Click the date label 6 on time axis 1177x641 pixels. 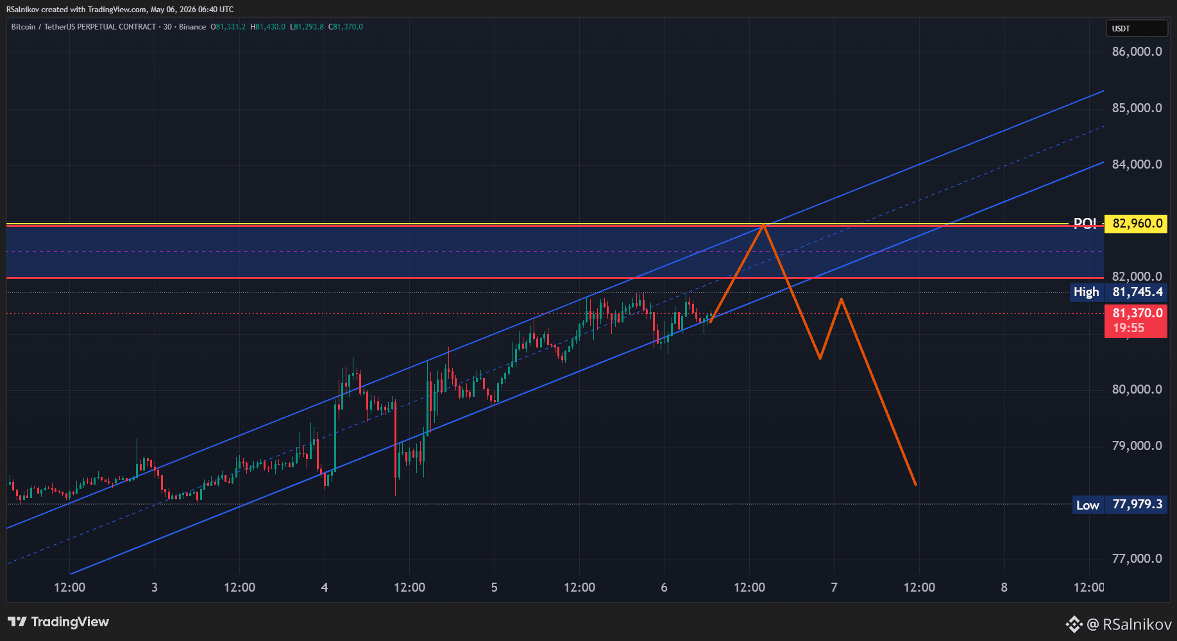[664, 587]
